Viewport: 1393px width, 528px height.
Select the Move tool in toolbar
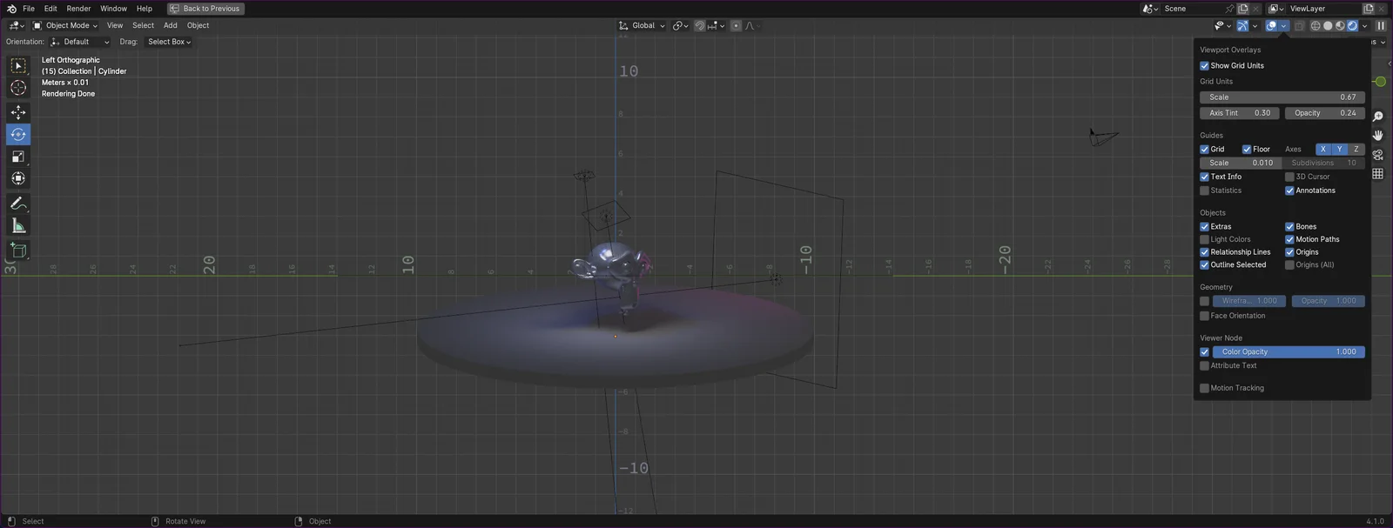tap(18, 112)
